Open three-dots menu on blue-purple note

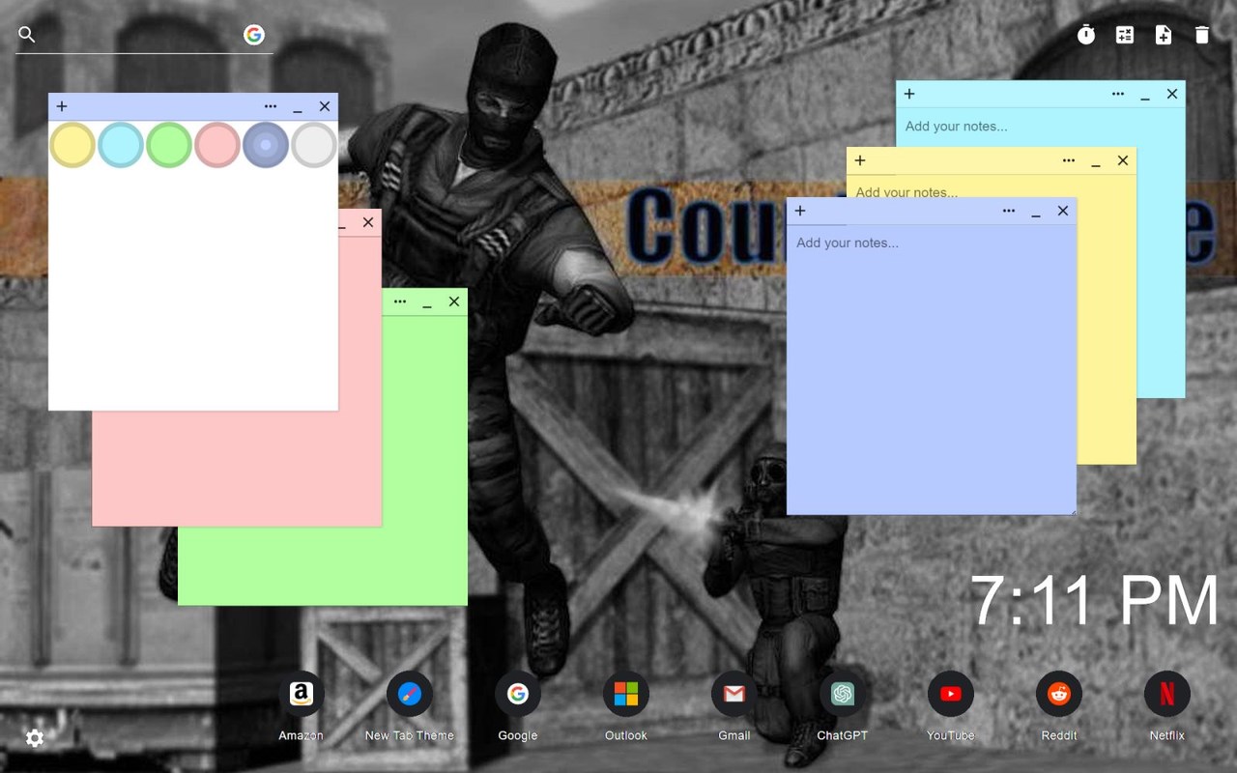point(1009,211)
